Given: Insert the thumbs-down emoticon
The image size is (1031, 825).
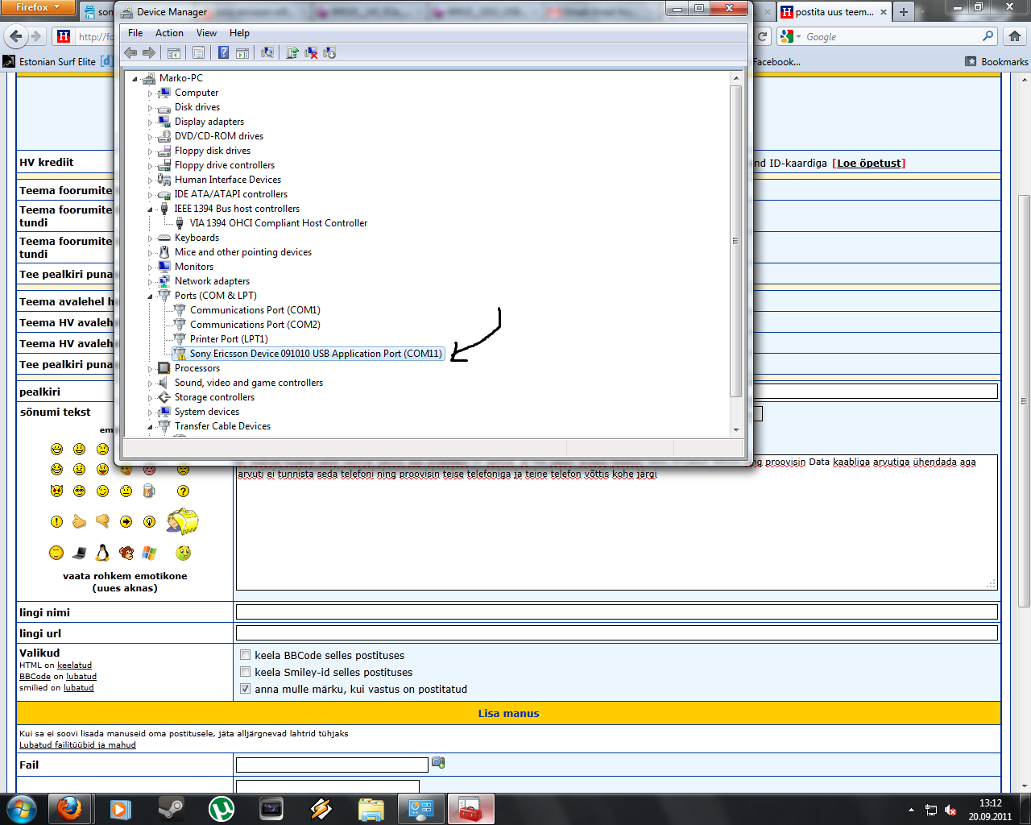Looking at the screenshot, I should [102, 521].
